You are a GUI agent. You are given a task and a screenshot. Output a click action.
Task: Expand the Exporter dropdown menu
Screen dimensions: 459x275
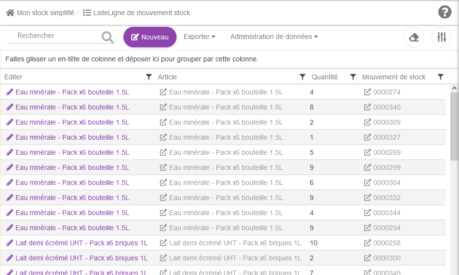199,37
